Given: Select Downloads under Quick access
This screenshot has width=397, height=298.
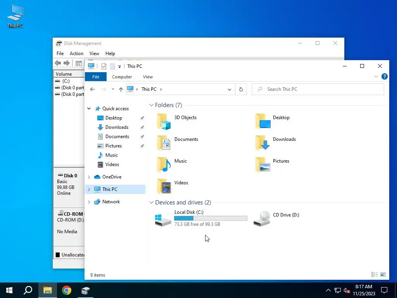Looking at the screenshot, I should pos(117,127).
